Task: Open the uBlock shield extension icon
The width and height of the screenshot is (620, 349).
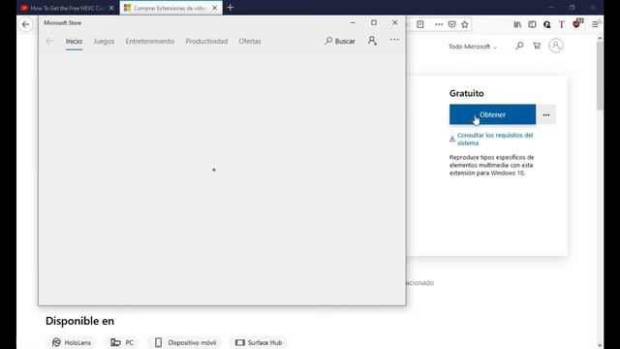Action: tap(577, 23)
